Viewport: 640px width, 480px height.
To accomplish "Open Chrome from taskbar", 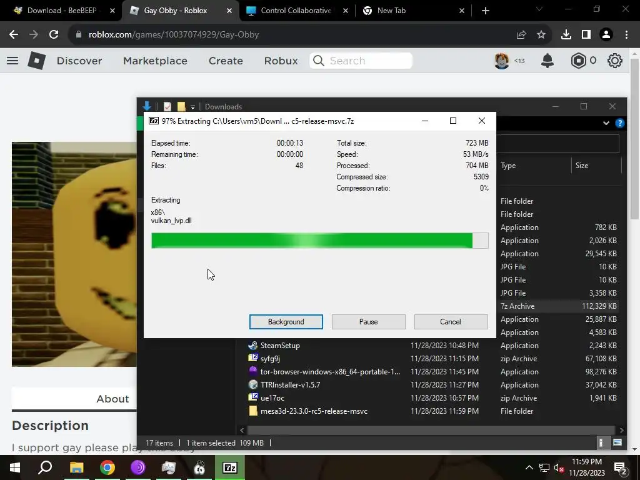I will [107, 467].
